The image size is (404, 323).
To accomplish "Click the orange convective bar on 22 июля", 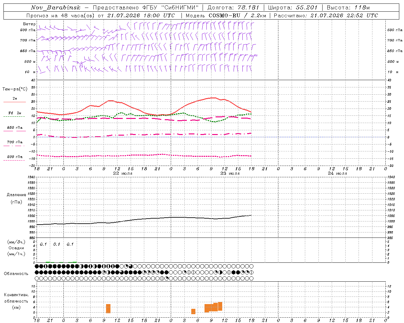I will [x=108, y=308].
